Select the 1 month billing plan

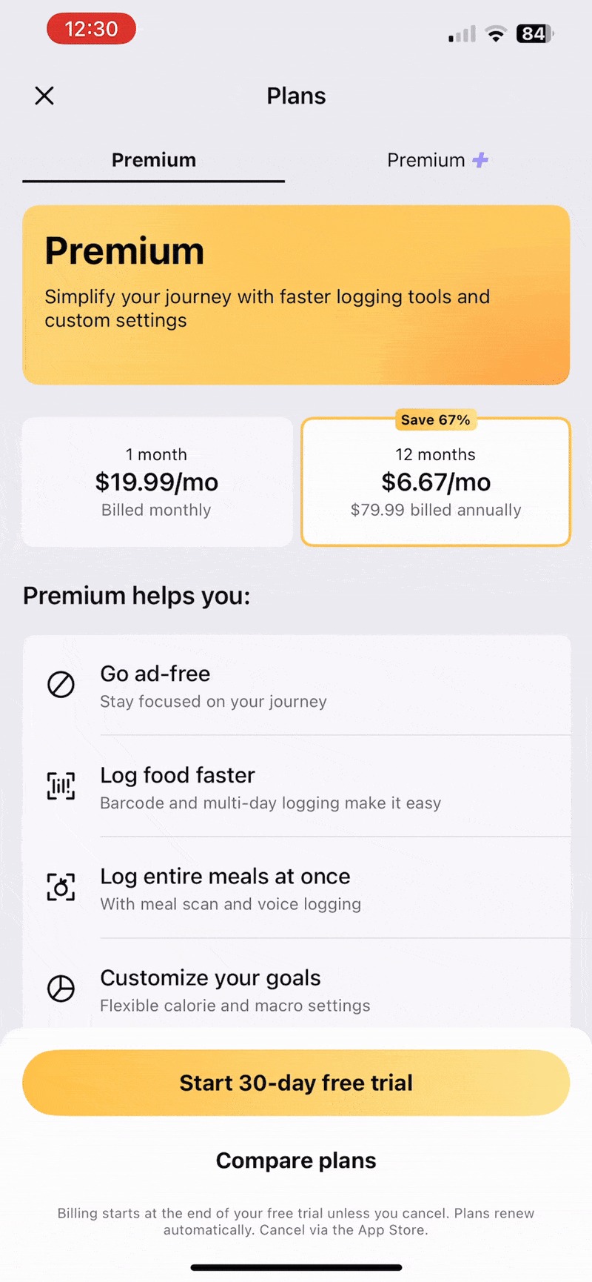[x=157, y=482]
